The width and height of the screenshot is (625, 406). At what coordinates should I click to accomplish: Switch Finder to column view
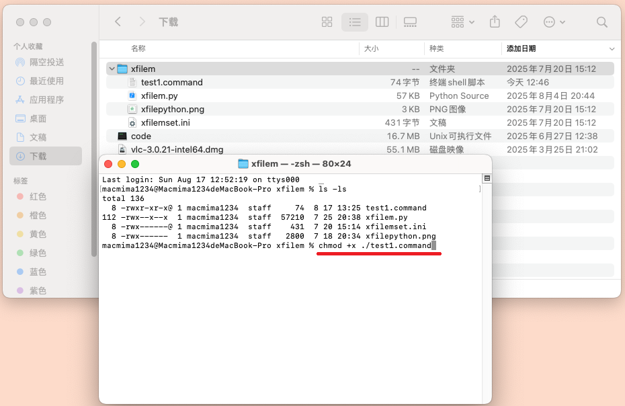click(382, 22)
